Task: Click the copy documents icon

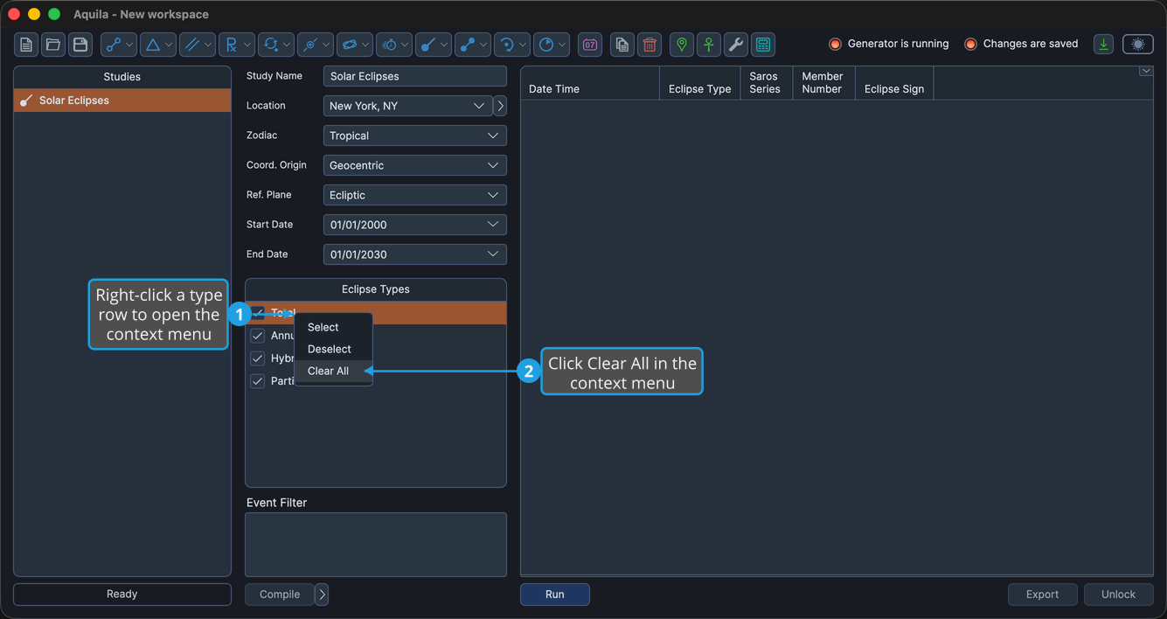Action: click(x=622, y=45)
